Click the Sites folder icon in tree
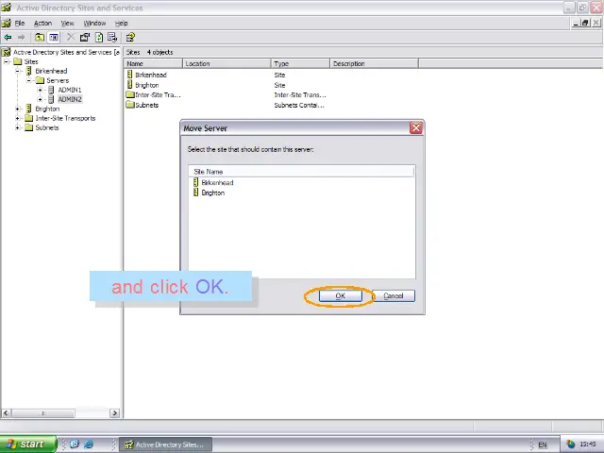The height and width of the screenshot is (453, 604). 18,61
